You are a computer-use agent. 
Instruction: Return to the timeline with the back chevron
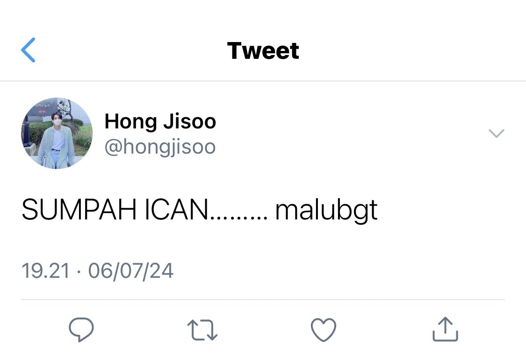(28, 50)
